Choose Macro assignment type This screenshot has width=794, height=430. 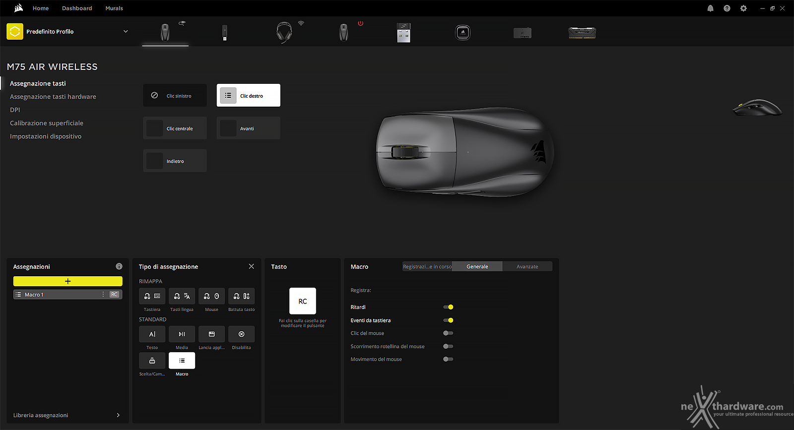click(182, 361)
